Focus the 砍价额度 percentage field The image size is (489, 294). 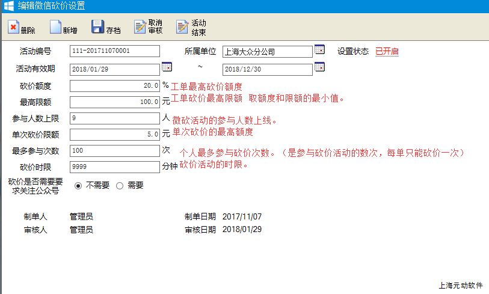pos(115,86)
